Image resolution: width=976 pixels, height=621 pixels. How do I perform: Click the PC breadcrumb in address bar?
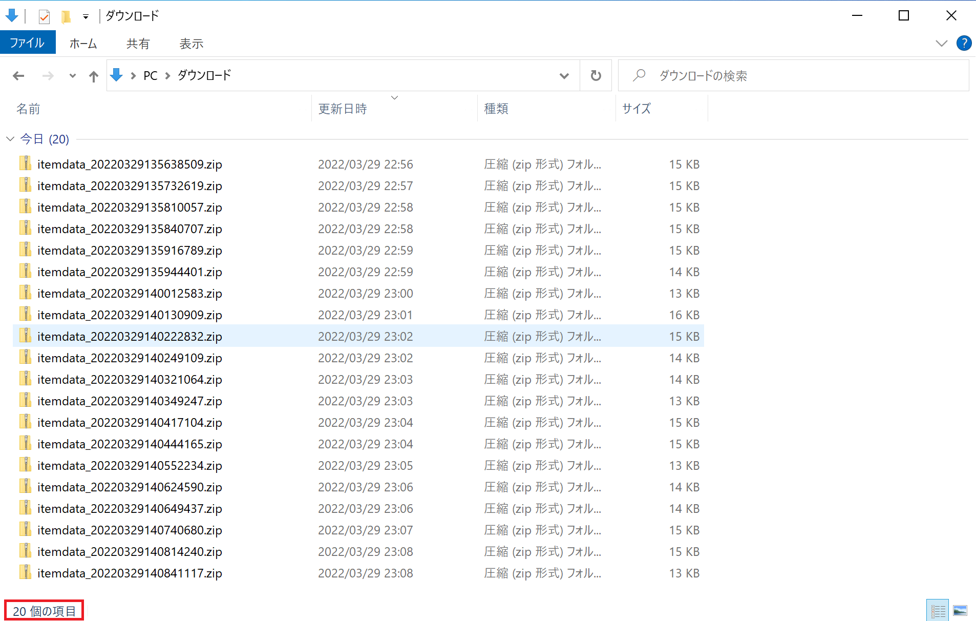tap(151, 75)
